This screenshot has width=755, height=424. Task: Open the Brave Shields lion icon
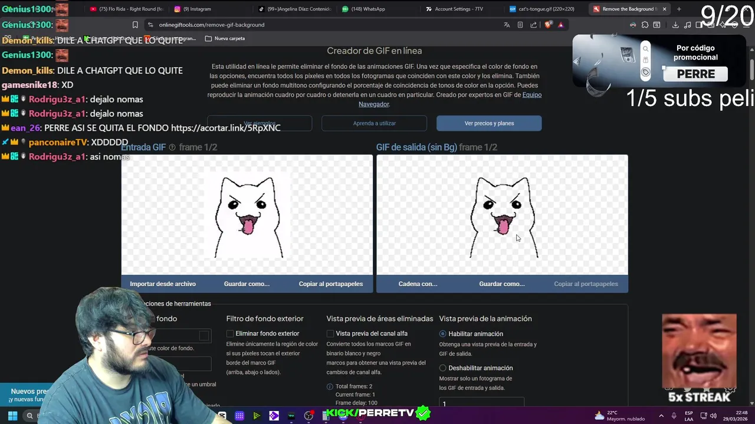[548, 25]
